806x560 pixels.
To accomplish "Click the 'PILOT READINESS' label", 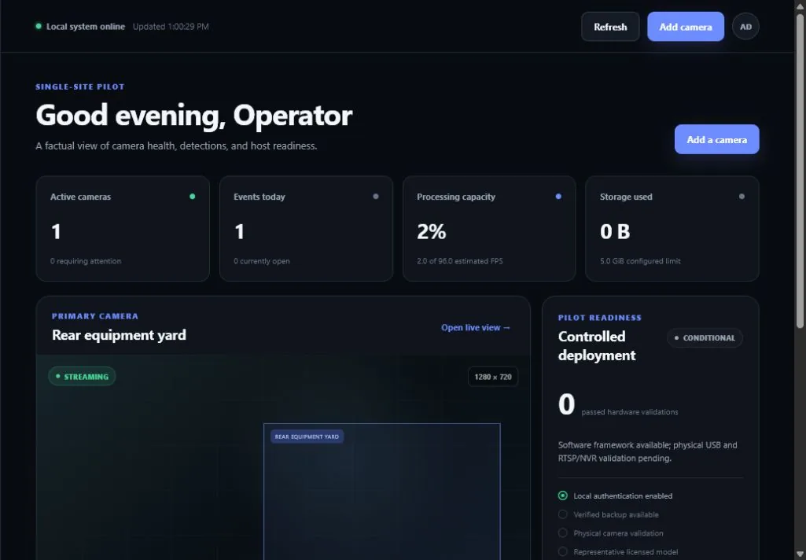I will point(600,318).
